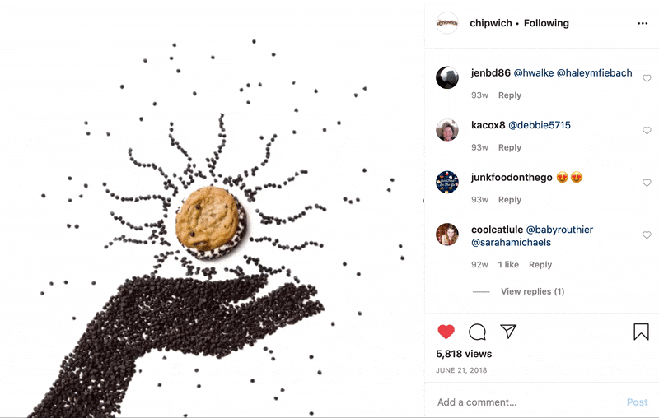This screenshot has width=659, height=418.
Task: Open junkfoodonthego's profile avatar
Action: pyautogui.click(x=447, y=182)
